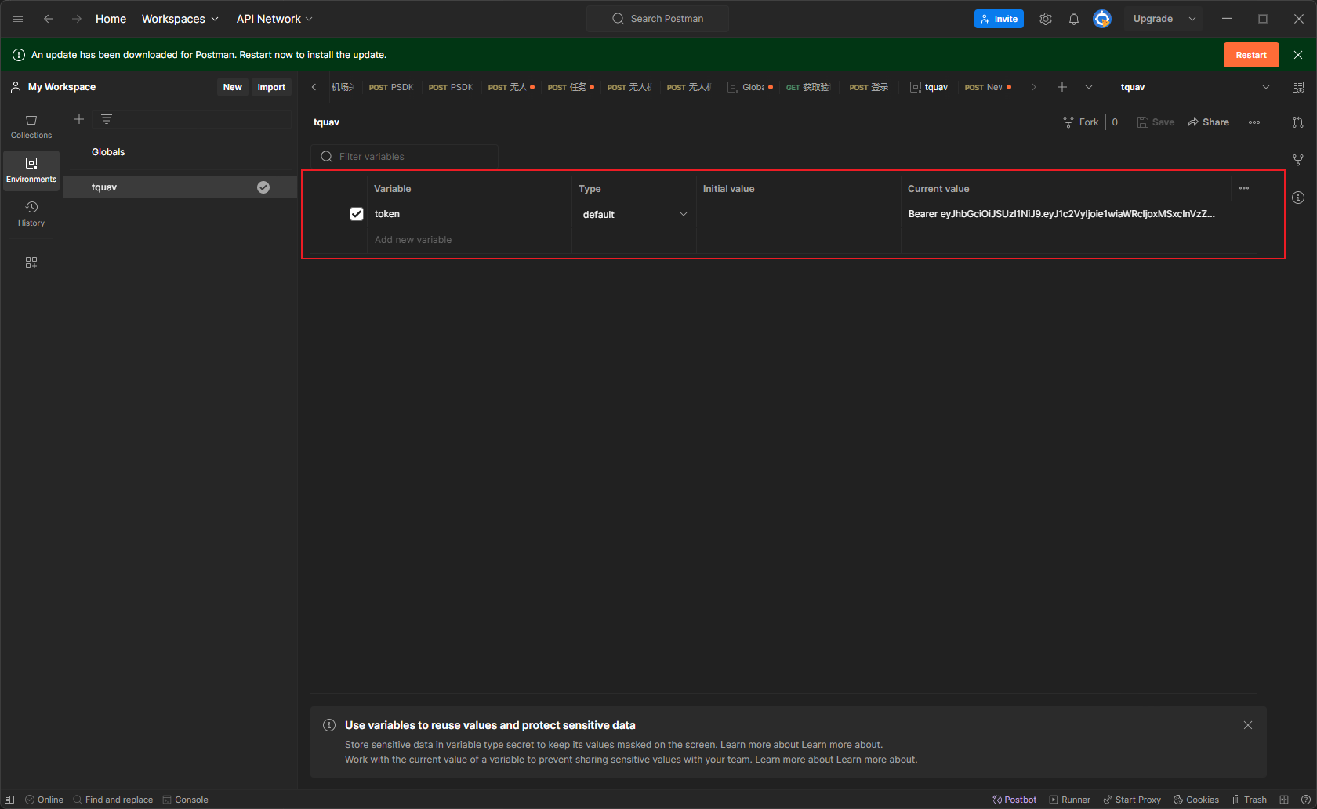Open Trash from status bar
The image size is (1317, 809).
click(1250, 800)
